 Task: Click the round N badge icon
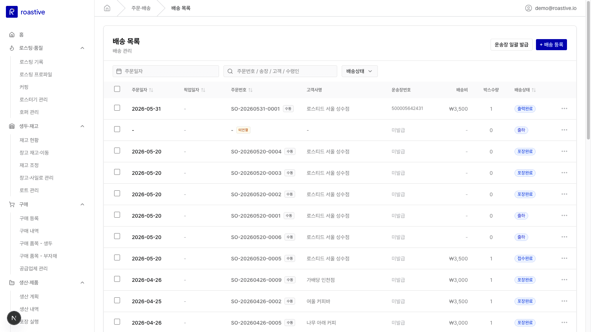click(14, 318)
